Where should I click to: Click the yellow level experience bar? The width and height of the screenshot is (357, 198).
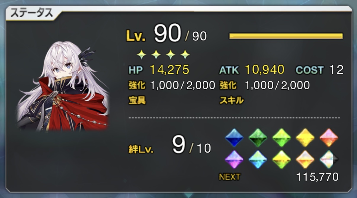286,36
